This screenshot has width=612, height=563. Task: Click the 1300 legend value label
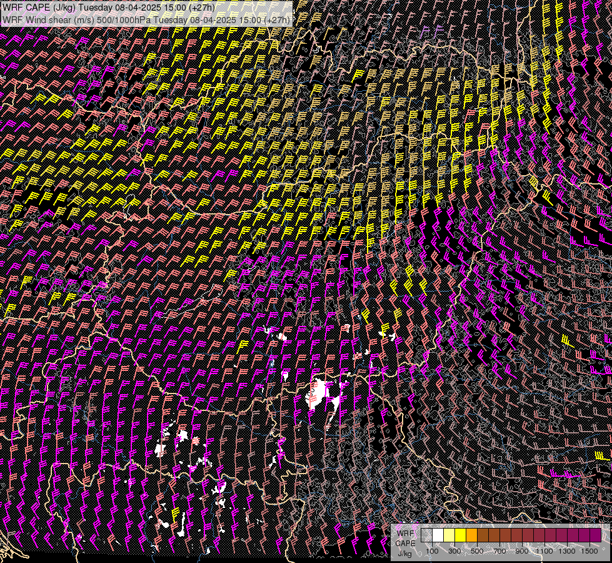pyautogui.click(x=567, y=551)
